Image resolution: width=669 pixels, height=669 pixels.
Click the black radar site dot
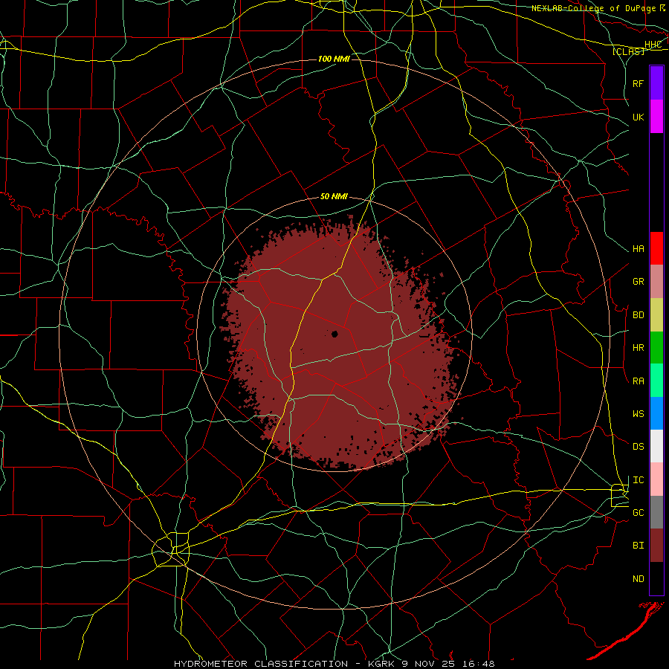334,334
